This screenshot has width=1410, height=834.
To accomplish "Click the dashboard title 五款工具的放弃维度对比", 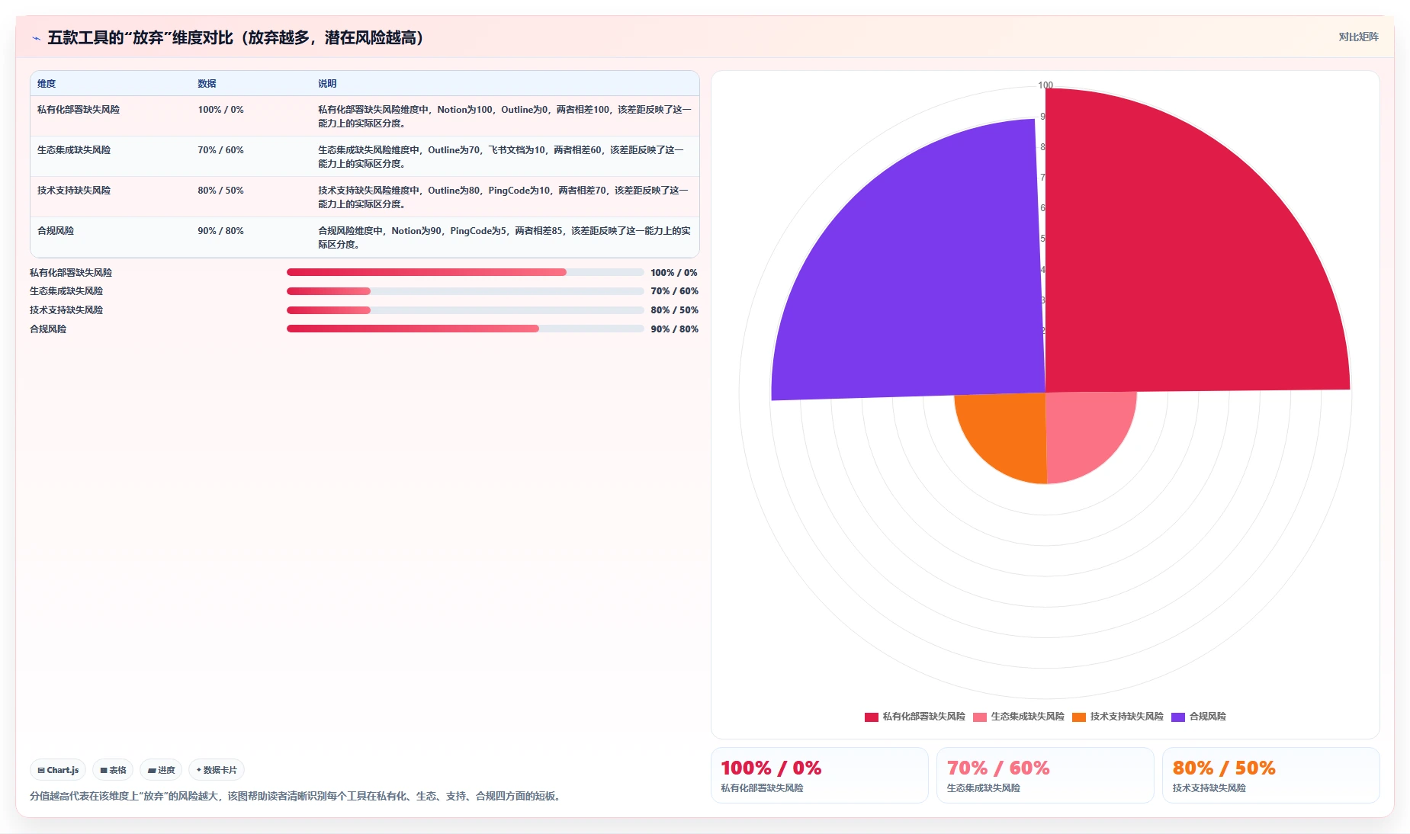I will point(236,37).
